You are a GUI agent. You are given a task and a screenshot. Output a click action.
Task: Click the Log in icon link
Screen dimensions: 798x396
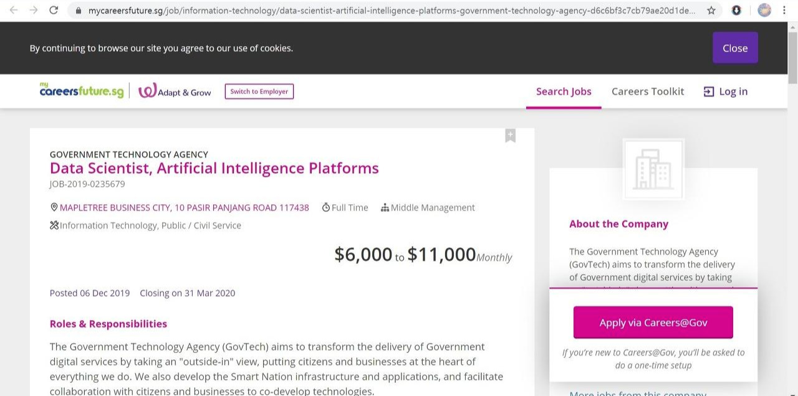(726, 92)
